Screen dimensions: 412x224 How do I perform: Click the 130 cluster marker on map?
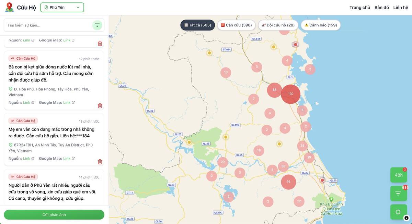click(290, 94)
